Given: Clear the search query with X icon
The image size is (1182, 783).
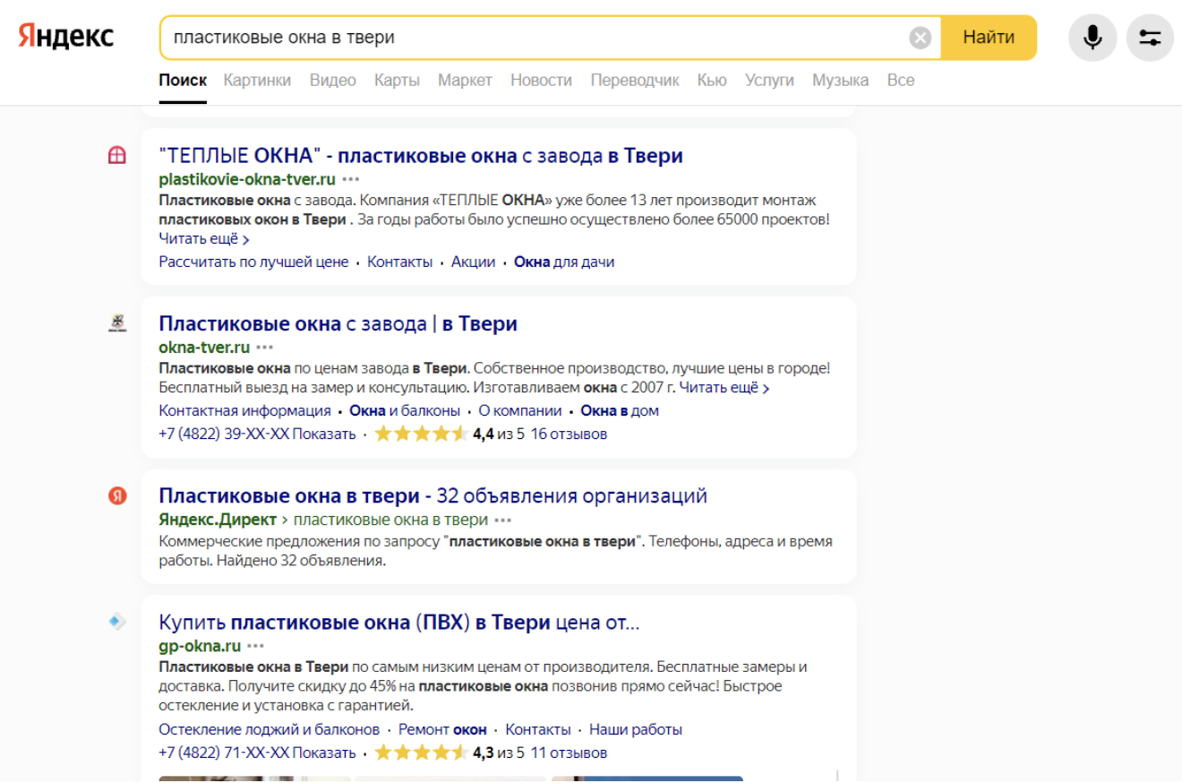Looking at the screenshot, I should 921,38.
